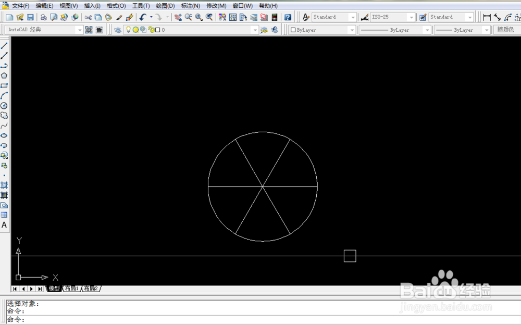Select the Polyline tool
The image size is (521, 325).
click(x=4, y=66)
